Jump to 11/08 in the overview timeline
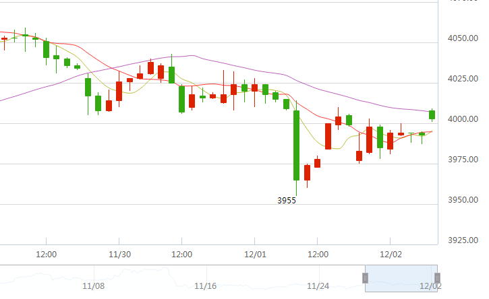The width and height of the screenshot is (489, 299). click(x=93, y=286)
